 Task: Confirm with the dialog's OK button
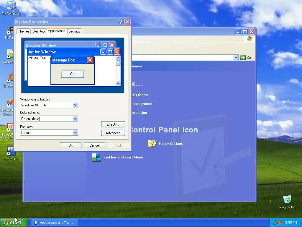tap(70, 145)
